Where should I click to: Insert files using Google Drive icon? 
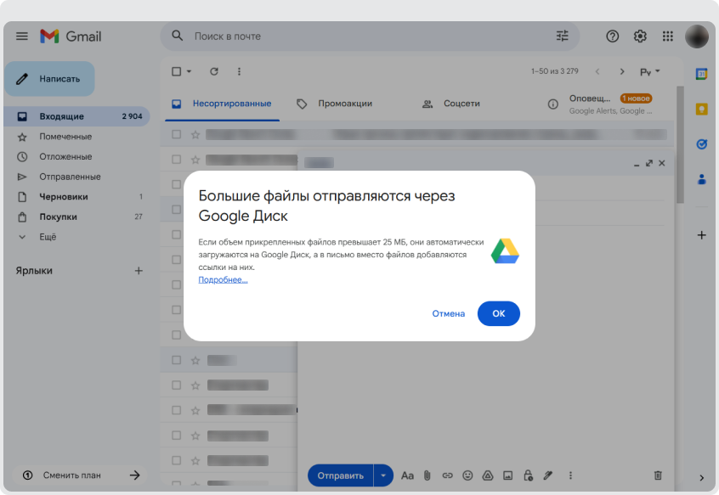click(488, 475)
